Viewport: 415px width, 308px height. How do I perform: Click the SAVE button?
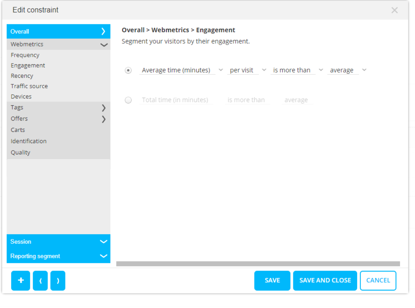(x=272, y=280)
